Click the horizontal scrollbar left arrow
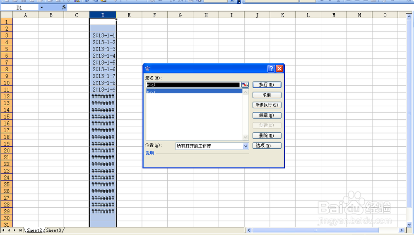This screenshot has width=414, height=235. 249,230
